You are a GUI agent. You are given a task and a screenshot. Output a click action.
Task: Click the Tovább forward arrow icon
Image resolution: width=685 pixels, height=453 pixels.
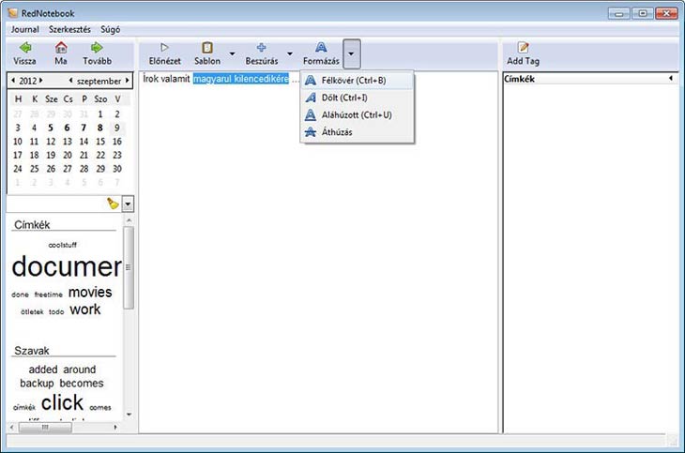click(x=96, y=48)
